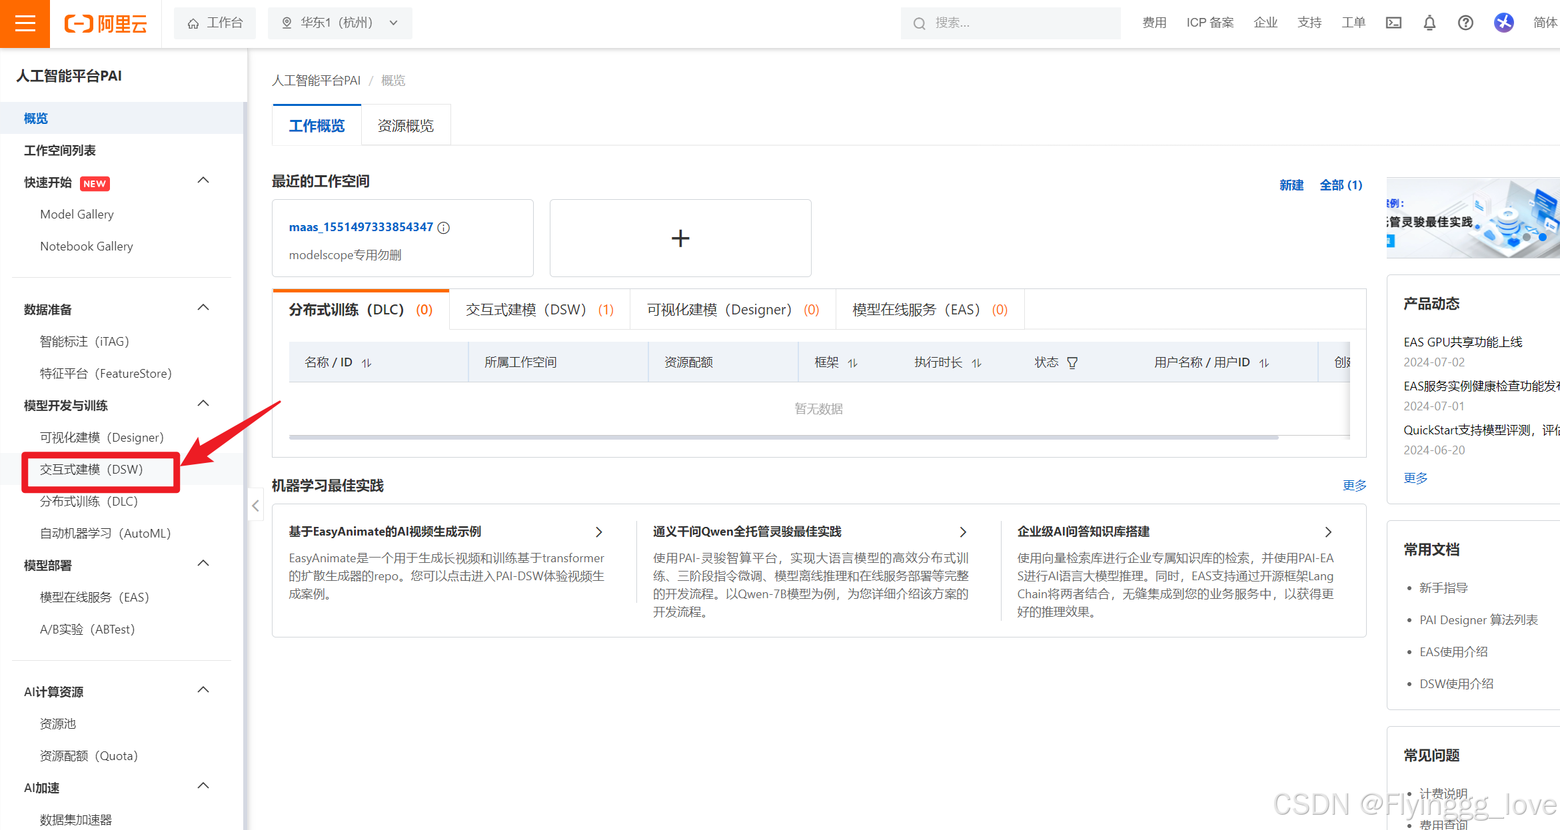Sort by 执行时长 column

coord(977,363)
